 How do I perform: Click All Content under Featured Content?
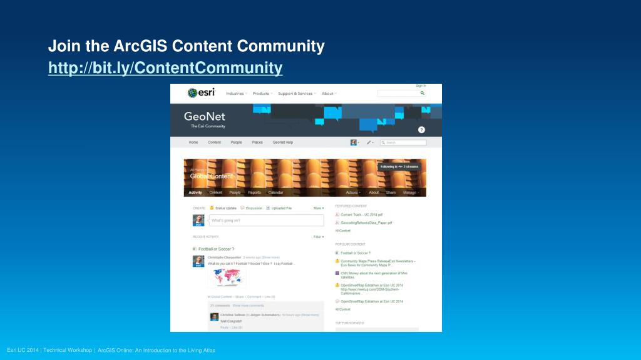[x=342, y=231]
